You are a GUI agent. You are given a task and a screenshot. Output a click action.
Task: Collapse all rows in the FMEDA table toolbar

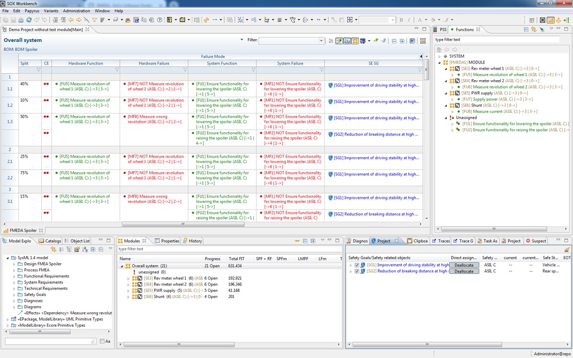pos(394,41)
